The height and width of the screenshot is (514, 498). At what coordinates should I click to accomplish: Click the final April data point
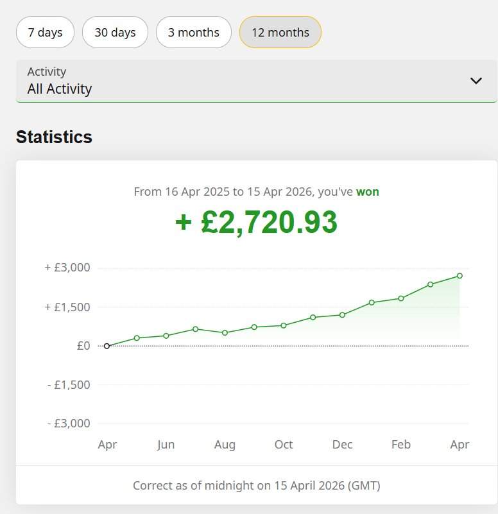coord(459,276)
